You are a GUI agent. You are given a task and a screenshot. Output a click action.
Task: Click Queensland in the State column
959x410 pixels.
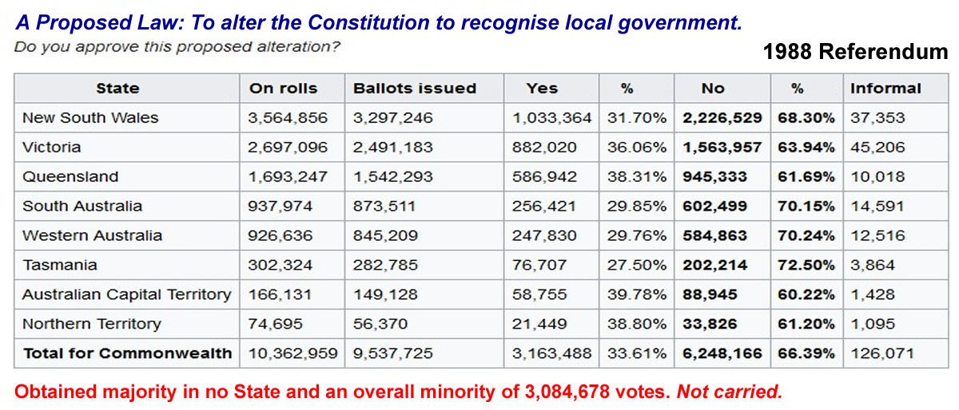click(x=70, y=177)
